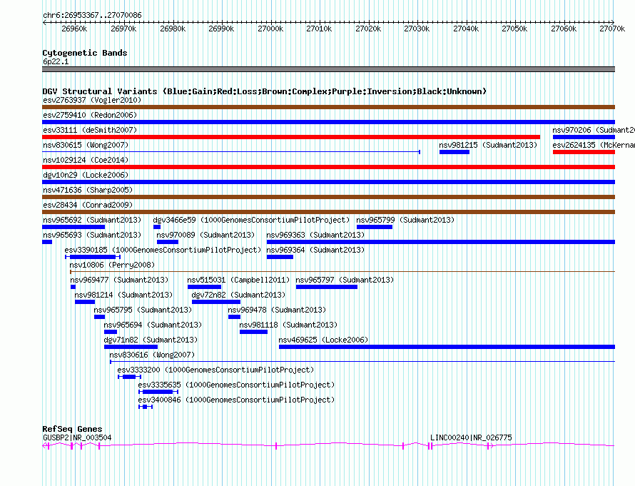Click dgv72n82 (Sudmant2013) label
Screen dimensions: 635x486
click(x=238, y=295)
